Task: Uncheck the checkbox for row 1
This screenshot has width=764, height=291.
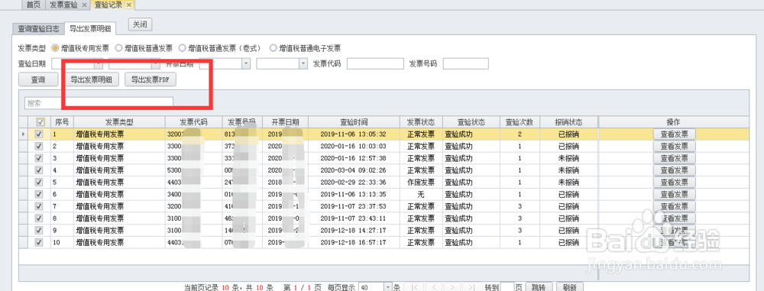Action: (x=40, y=134)
